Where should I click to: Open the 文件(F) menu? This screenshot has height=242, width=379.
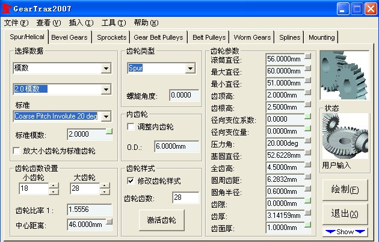16,23
